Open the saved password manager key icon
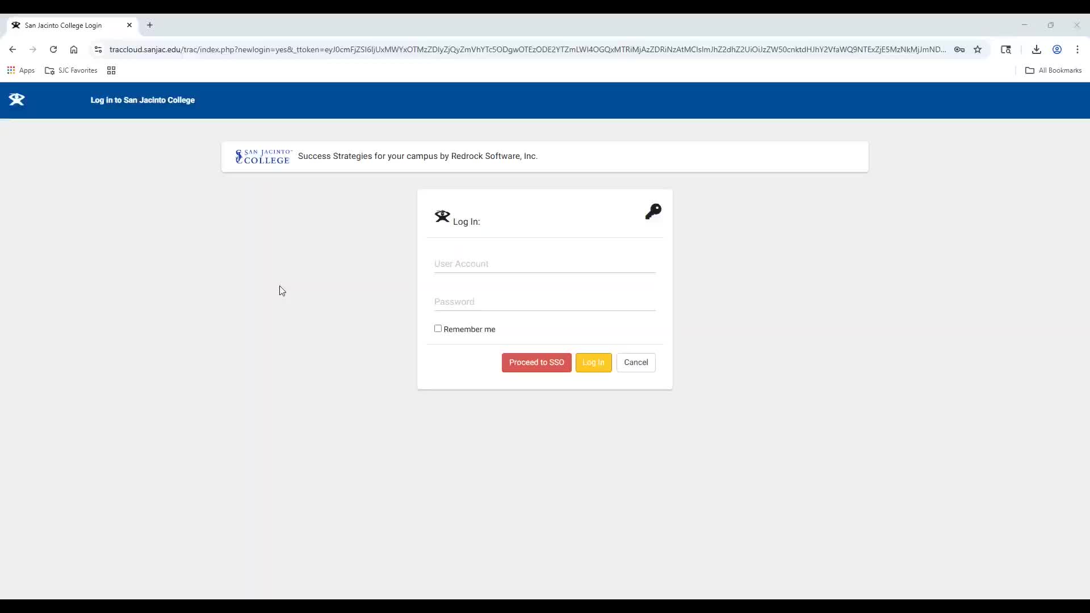The height and width of the screenshot is (613, 1090). pyautogui.click(x=959, y=49)
